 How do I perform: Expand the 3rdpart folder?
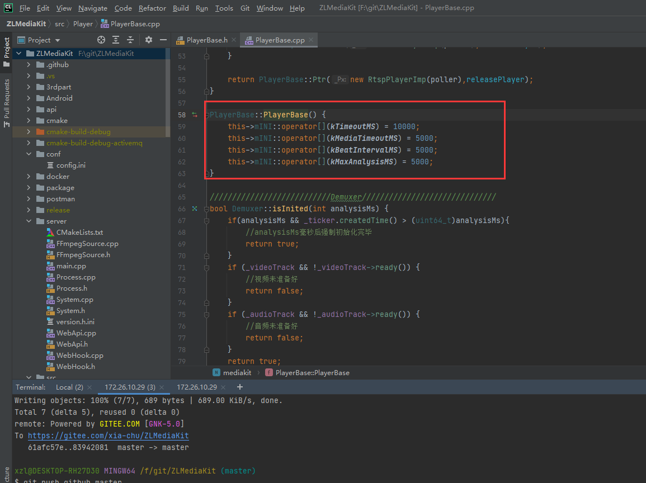coord(29,87)
